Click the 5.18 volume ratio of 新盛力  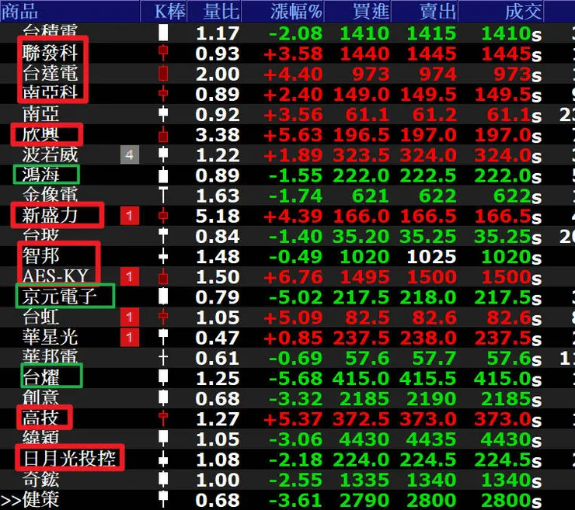(218, 216)
